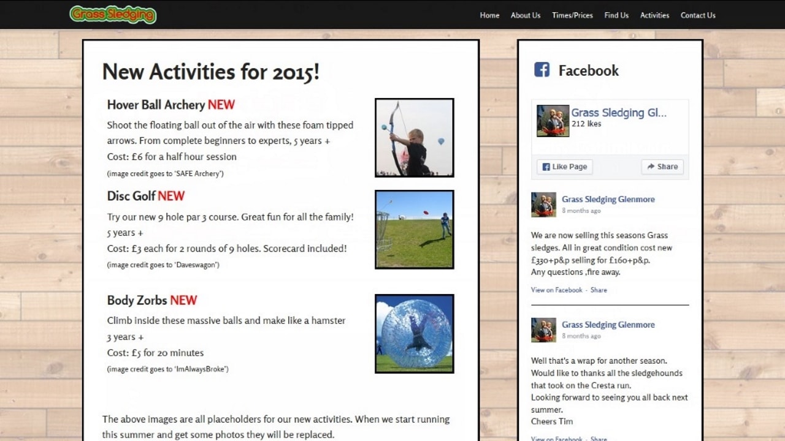Screen dimensions: 785x441
Task: Open 'View on Facebook' under the sledges post
Action: pos(556,290)
